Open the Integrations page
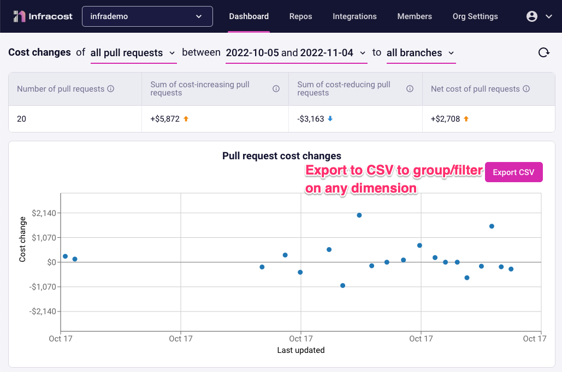Image resolution: width=562 pixels, height=372 pixels. [x=354, y=16]
